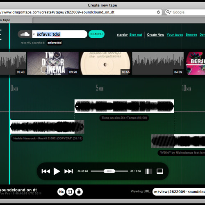
Task: Open the Browse link
Action: (x=191, y=35)
